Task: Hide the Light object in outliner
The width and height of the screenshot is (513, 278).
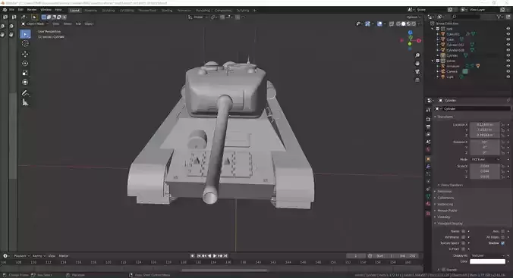Action: pos(508,77)
